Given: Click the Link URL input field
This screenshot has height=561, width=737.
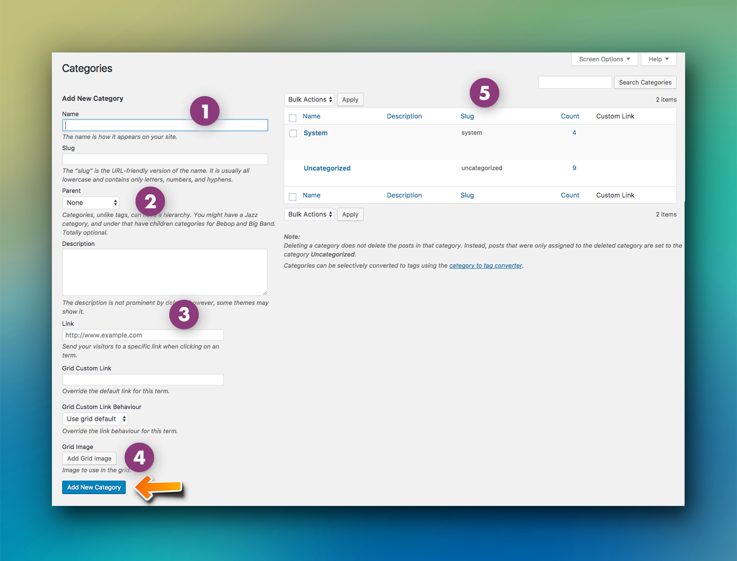Looking at the screenshot, I should click(x=143, y=335).
